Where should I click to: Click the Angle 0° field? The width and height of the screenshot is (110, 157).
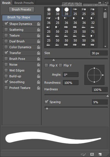[x=71, y=75]
